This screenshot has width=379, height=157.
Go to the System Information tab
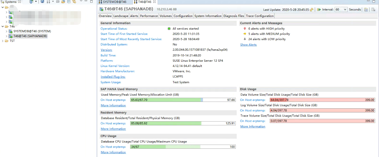tap(208, 16)
